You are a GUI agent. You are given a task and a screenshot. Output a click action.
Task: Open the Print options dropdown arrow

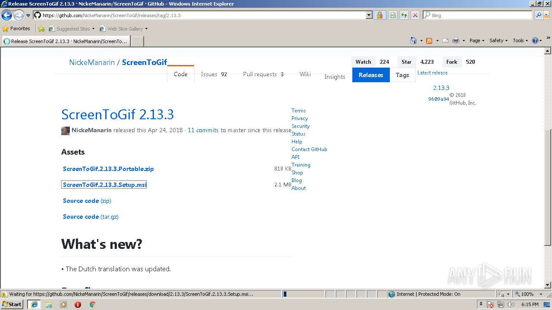[464, 40]
